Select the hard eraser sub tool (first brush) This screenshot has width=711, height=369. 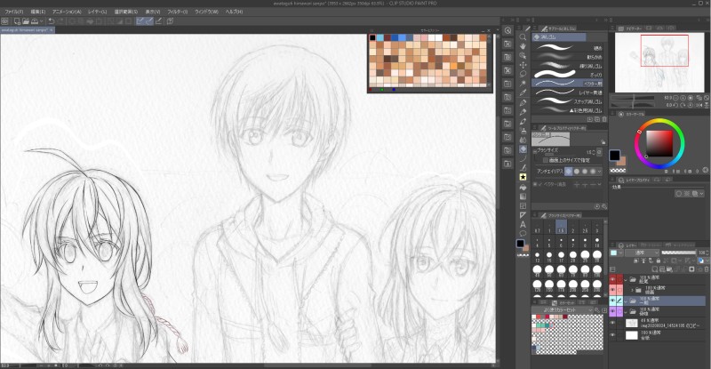[568, 47]
